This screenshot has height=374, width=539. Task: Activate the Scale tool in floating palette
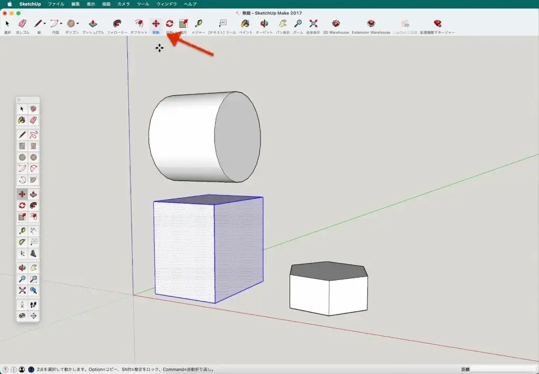click(x=22, y=217)
